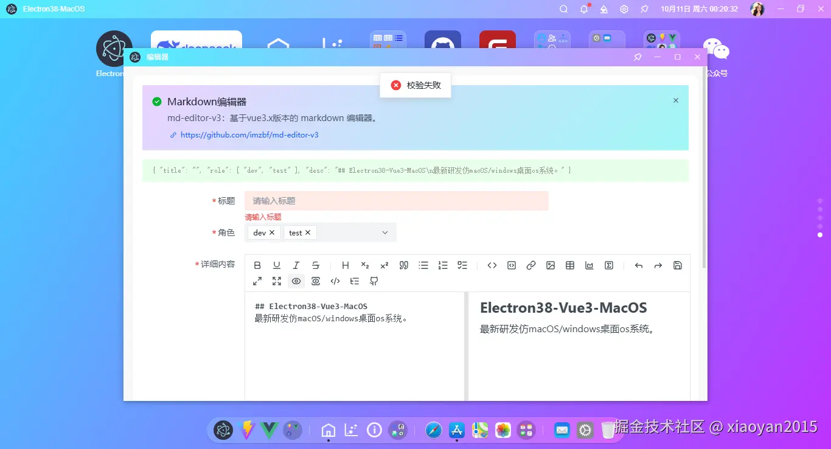
Task: Insert a table using the toolbar icon
Action: point(570,265)
